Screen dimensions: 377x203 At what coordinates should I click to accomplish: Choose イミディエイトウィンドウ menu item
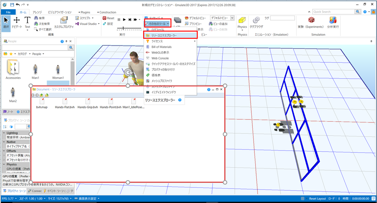pyautogui.click(x=171, y=92)
